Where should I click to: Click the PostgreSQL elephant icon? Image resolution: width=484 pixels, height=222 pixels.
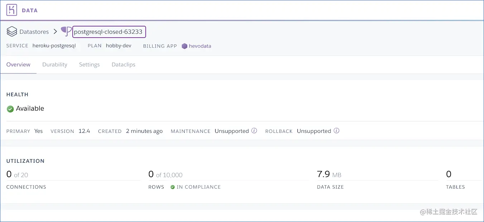pos(66,32)
